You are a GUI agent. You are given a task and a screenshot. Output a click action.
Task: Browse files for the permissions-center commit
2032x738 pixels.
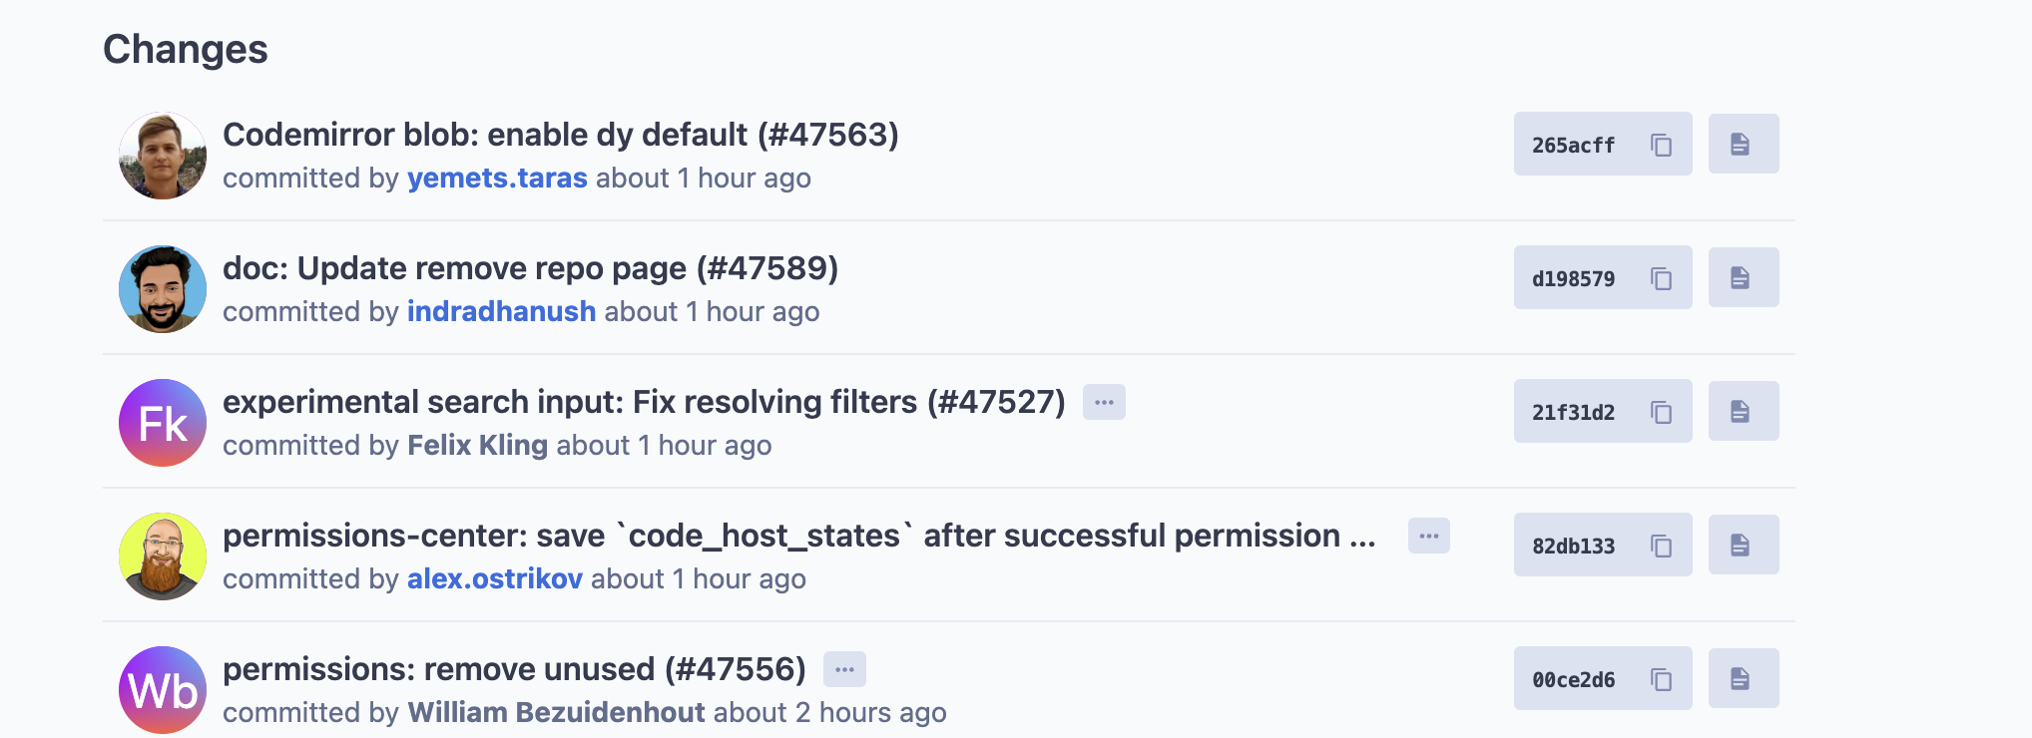click(x=1743, y=544)
